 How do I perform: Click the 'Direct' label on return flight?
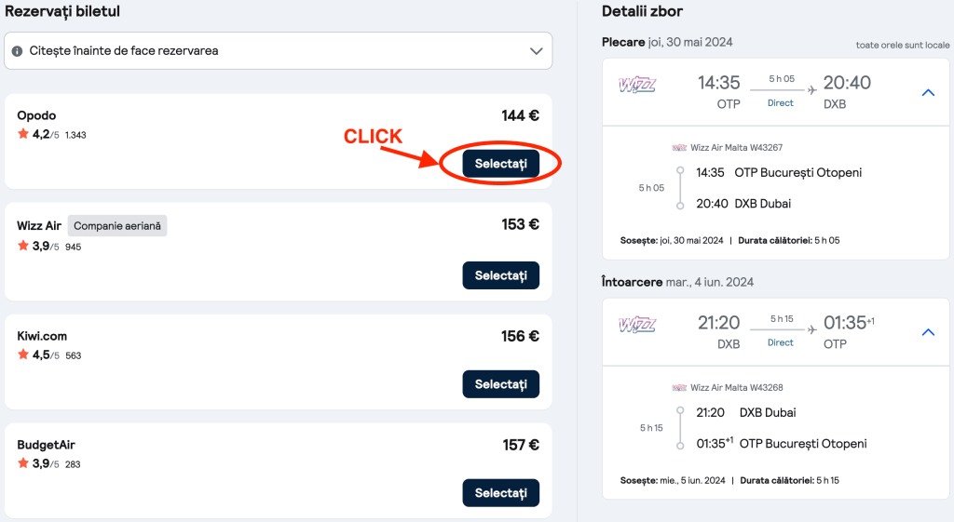click(781, 343)
